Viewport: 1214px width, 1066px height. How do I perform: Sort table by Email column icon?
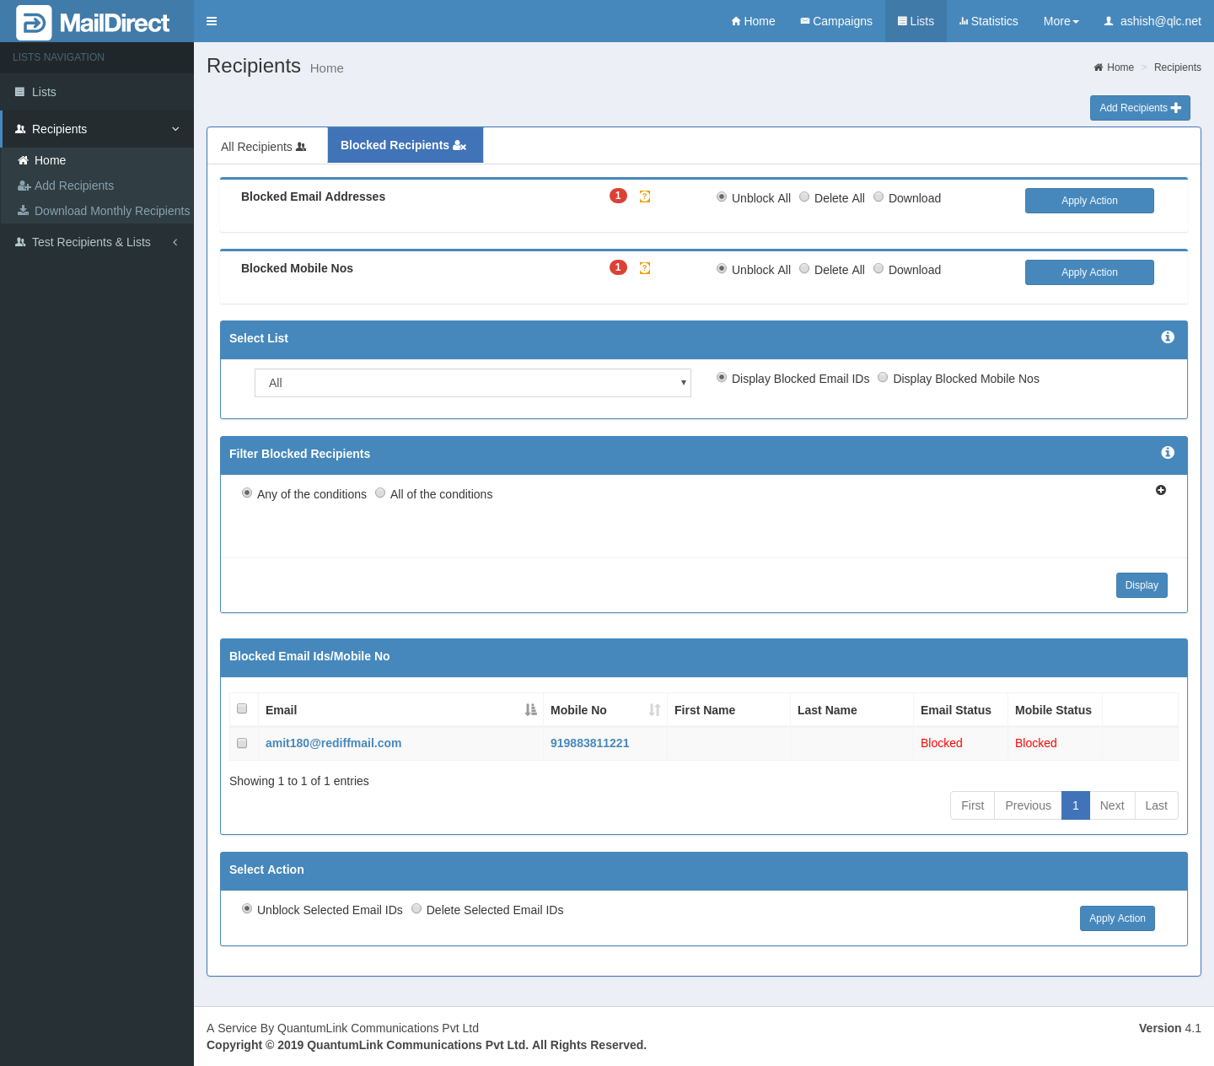click(530, 710)
